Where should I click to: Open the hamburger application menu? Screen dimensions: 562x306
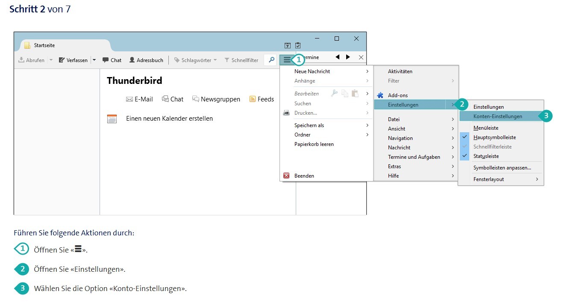point(287,60)
